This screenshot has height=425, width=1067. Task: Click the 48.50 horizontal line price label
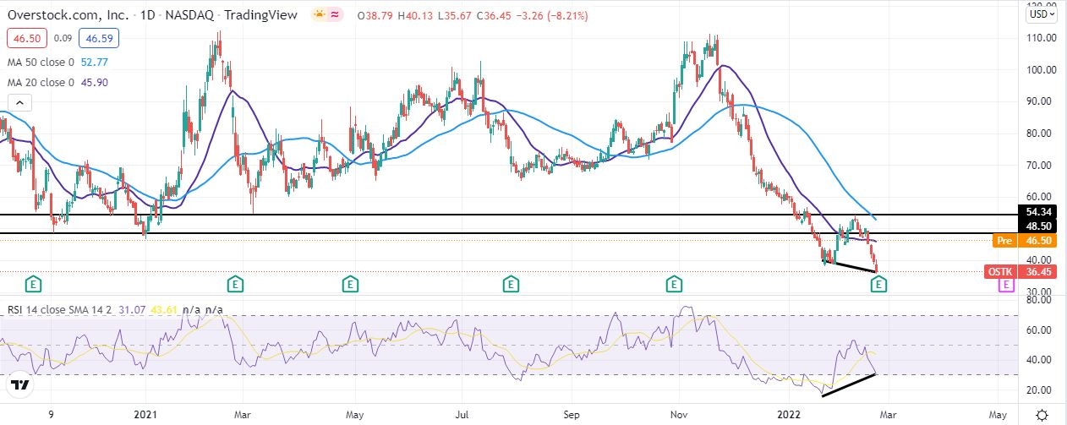(1040, 226)
